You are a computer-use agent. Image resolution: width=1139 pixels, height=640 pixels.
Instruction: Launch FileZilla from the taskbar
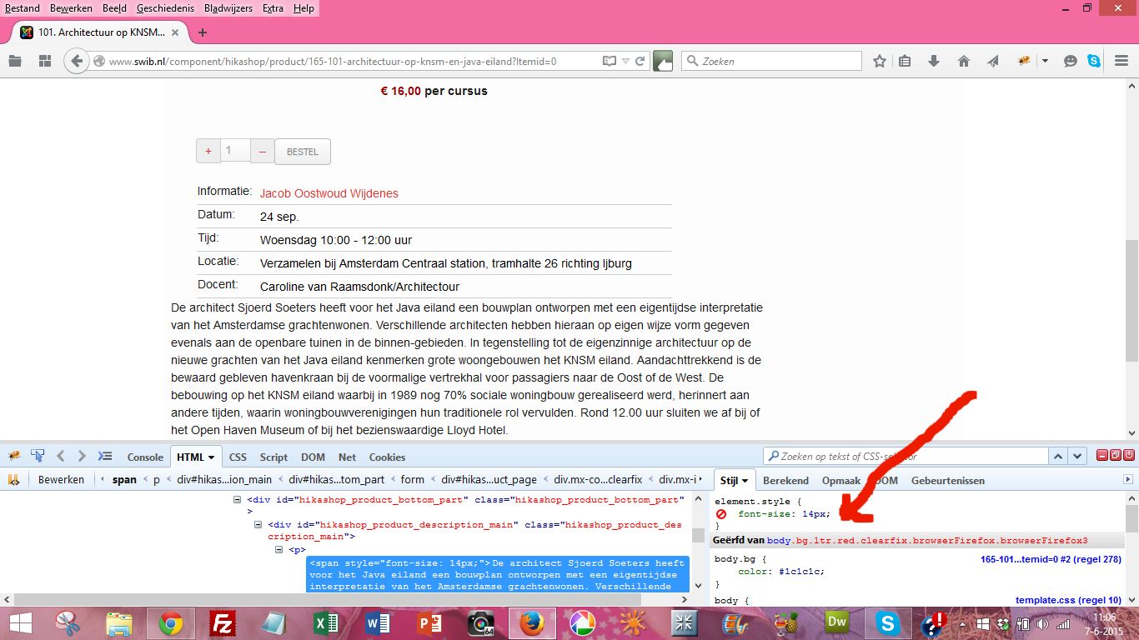tap(222, 623)
